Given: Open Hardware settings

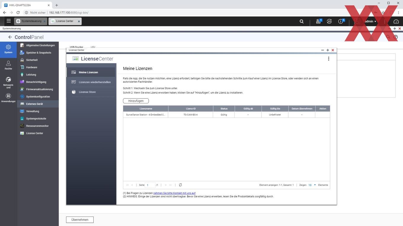Looking at the screenshot, I should click(38, 67).
